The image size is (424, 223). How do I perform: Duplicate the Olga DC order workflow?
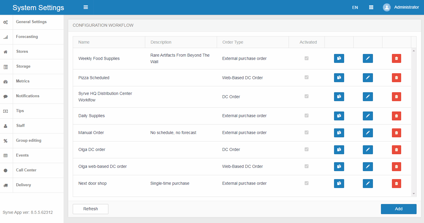[x=339, y=150]
